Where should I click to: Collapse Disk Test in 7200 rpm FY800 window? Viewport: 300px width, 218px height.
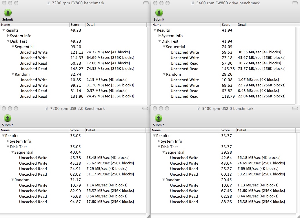(8, 41)
